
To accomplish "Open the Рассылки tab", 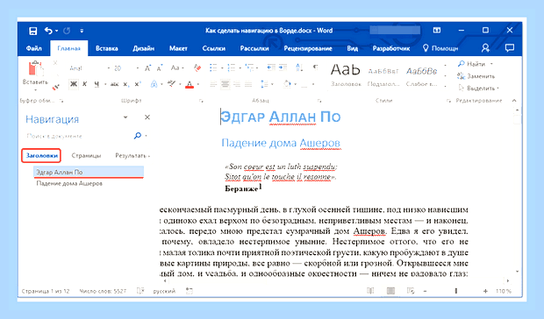I will tap(254, 48).
